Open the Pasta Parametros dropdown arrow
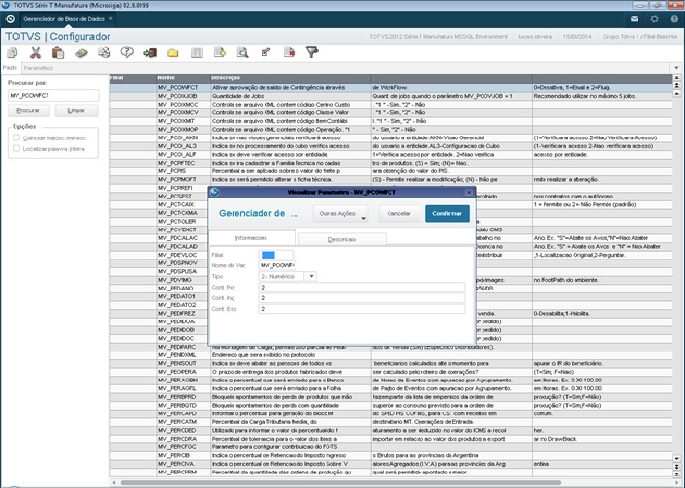Image resolution: width=685 pixels, height=488 pixels. point(676,68)
